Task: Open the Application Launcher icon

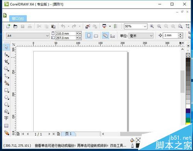Action: point(104,26)
